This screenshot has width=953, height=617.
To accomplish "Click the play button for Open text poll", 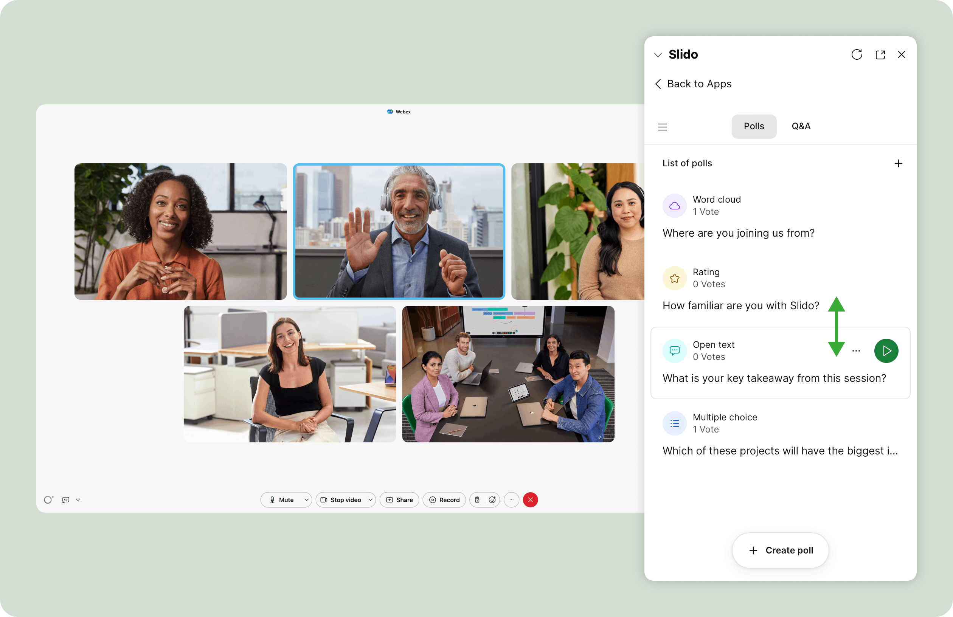I will (x=886, y=350).
